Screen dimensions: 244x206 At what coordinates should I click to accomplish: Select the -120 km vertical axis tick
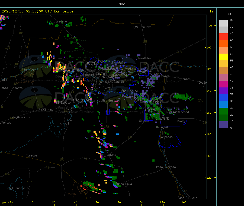click(209, 69)
